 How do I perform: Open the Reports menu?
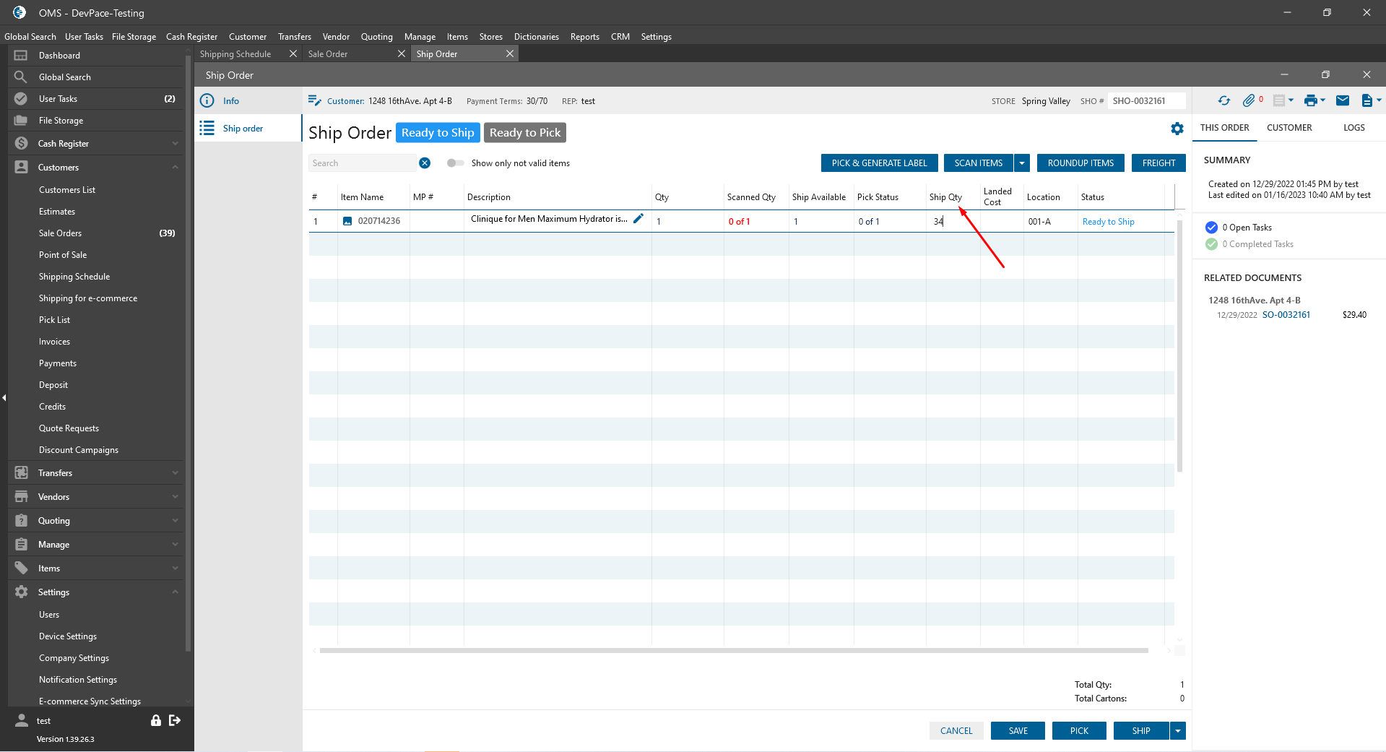[x=584, y=37]
